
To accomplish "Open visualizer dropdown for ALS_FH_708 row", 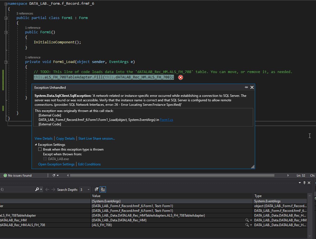I will 251,225.
